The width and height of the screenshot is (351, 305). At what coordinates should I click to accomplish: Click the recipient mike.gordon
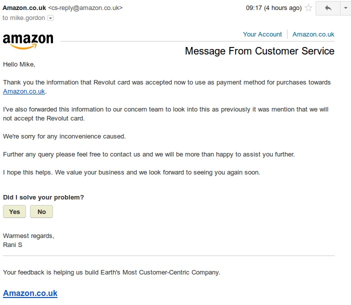[28, 18]
